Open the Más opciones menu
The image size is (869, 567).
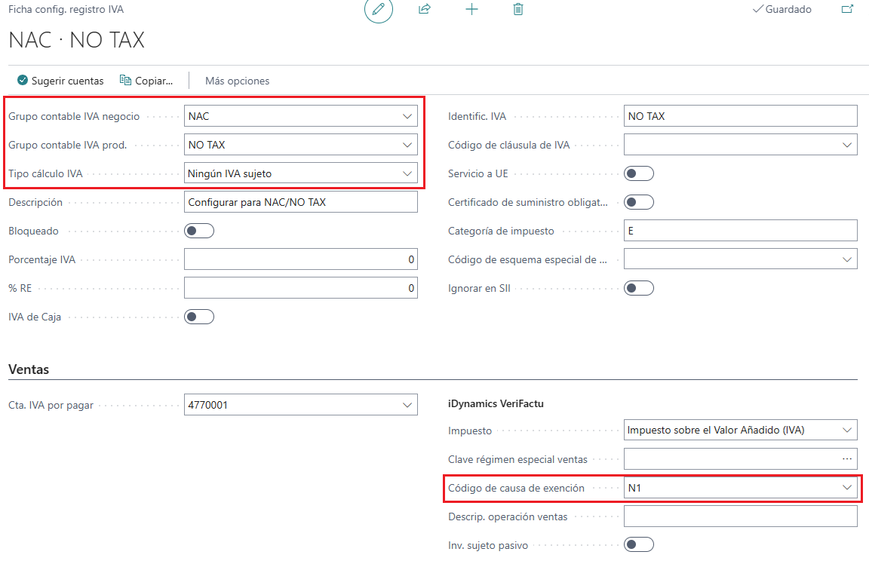pyautogui.click(x=237, y=81)
